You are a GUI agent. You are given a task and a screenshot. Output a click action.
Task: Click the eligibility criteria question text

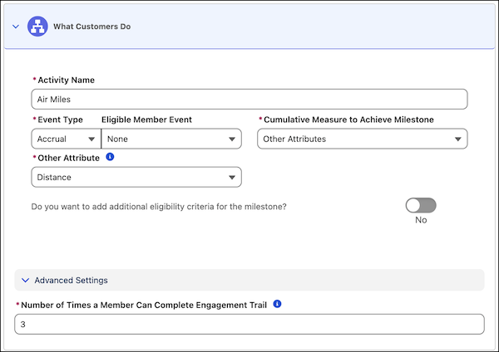159,207
